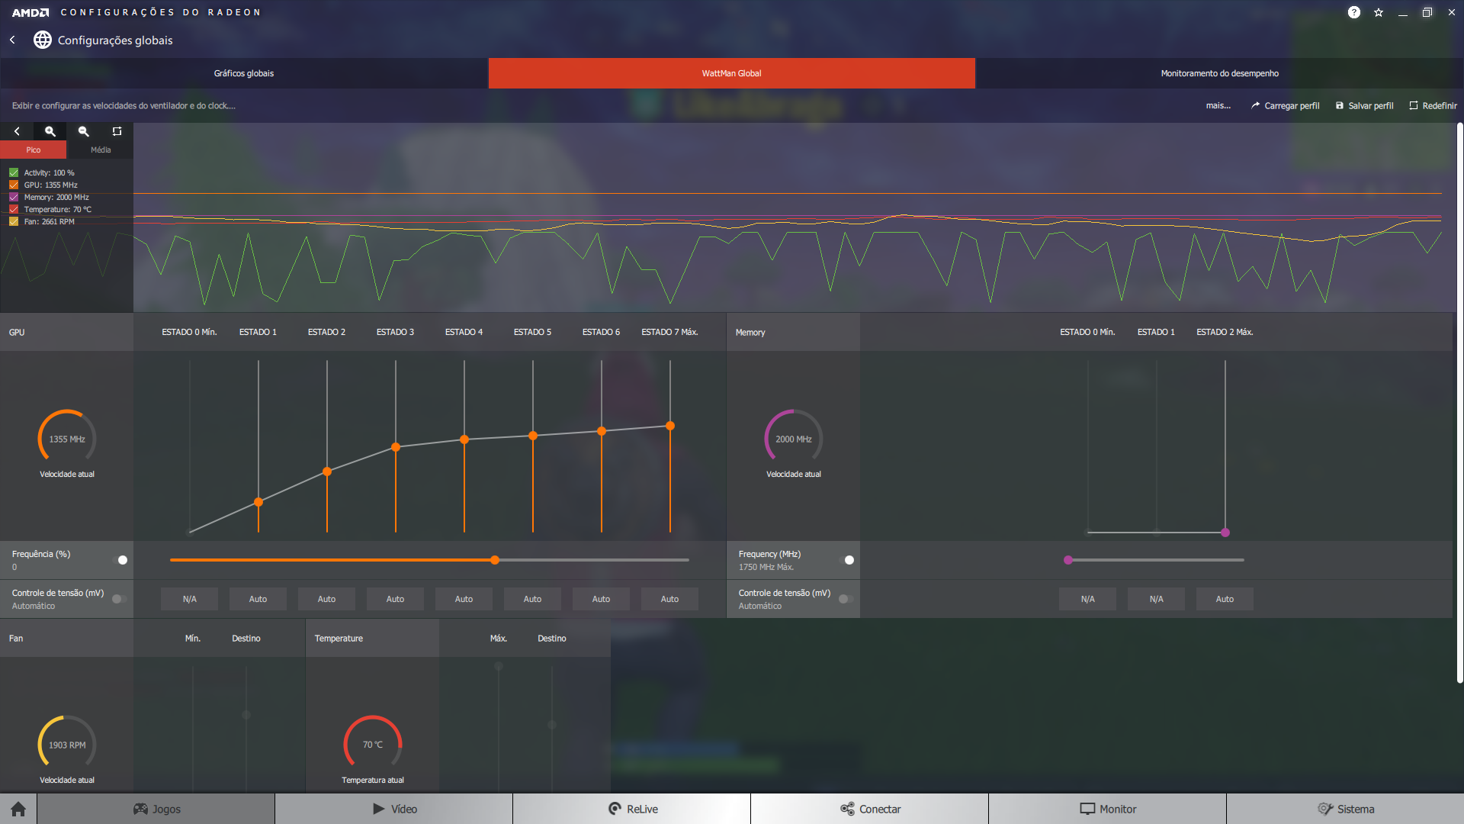Open the Conectar section

click(x=870, y=809)
